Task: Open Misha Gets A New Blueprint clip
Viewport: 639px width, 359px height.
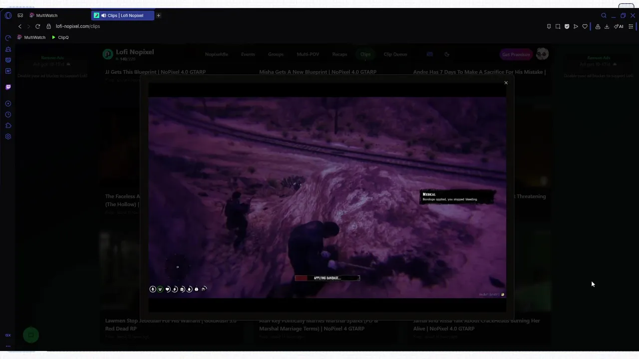Action: (x=318, y=72)
